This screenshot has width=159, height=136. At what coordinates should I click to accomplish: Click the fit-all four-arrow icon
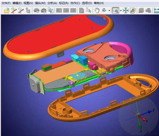(x=126, y=10)
